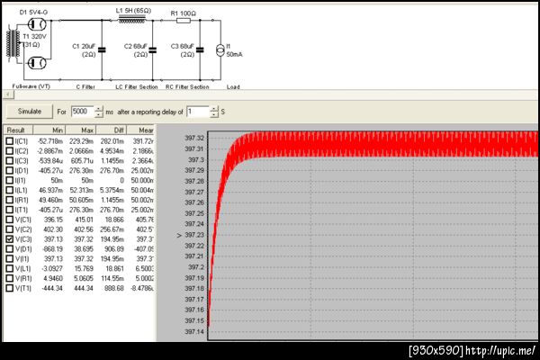Enable the I(L1) trace checkbox
This screenshot has height=360, width=540.
tap(10, 190)
